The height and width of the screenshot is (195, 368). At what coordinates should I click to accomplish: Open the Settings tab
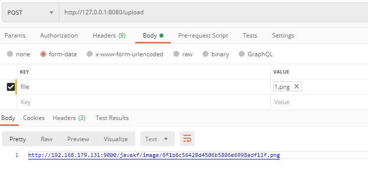pyautogui.click(x=283, y=36)
